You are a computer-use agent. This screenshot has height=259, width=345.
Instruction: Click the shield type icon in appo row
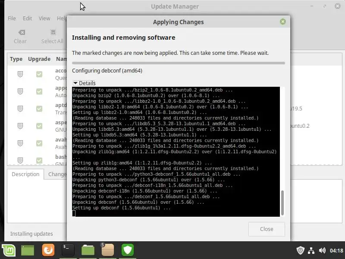tap(20, 92)
